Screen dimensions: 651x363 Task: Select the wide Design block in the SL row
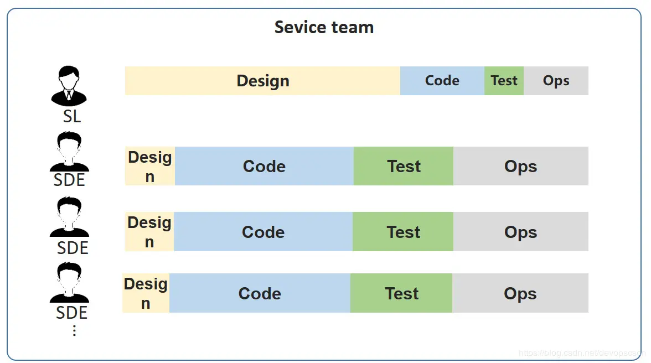pyautogui.click(x=262, y=81)
